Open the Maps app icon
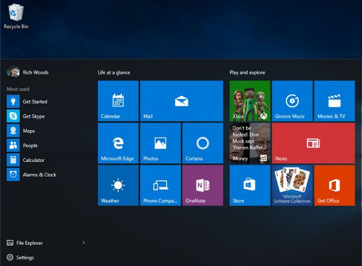Image resolution: width=362 pixels, height=266 pixels. 13,131
